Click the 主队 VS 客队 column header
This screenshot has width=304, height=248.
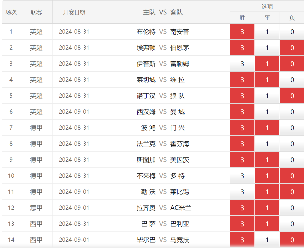click(x=163, y=12)
